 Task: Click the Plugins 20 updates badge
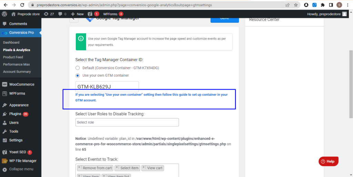26,114
